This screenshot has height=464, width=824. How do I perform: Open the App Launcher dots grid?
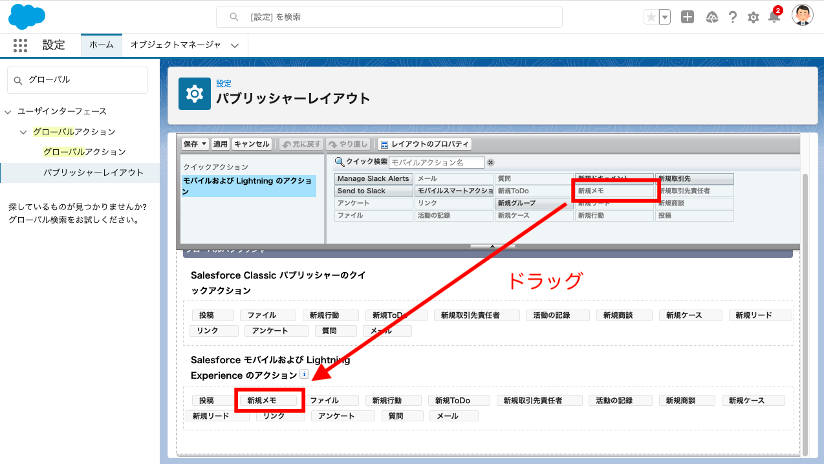20,45
